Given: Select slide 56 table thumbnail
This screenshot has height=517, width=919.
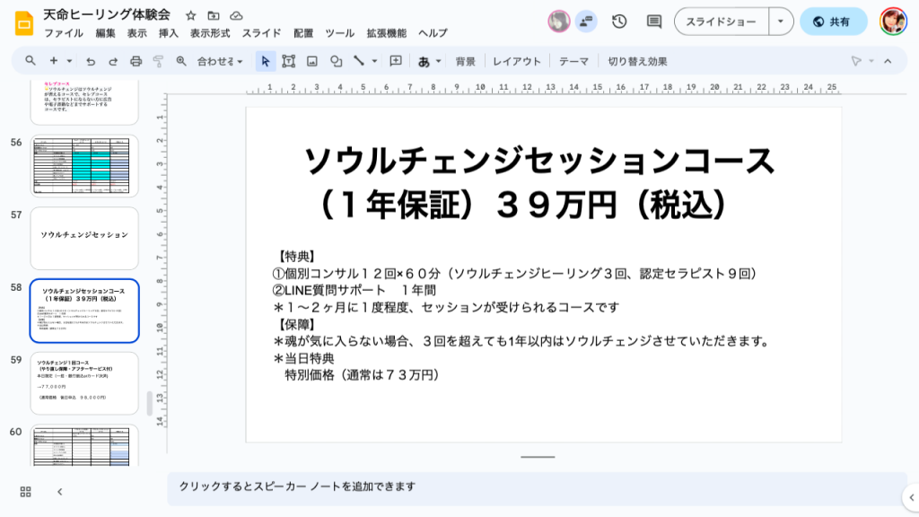Looking at the screenshot, I should pyautogui.click(x=84, y=166).
